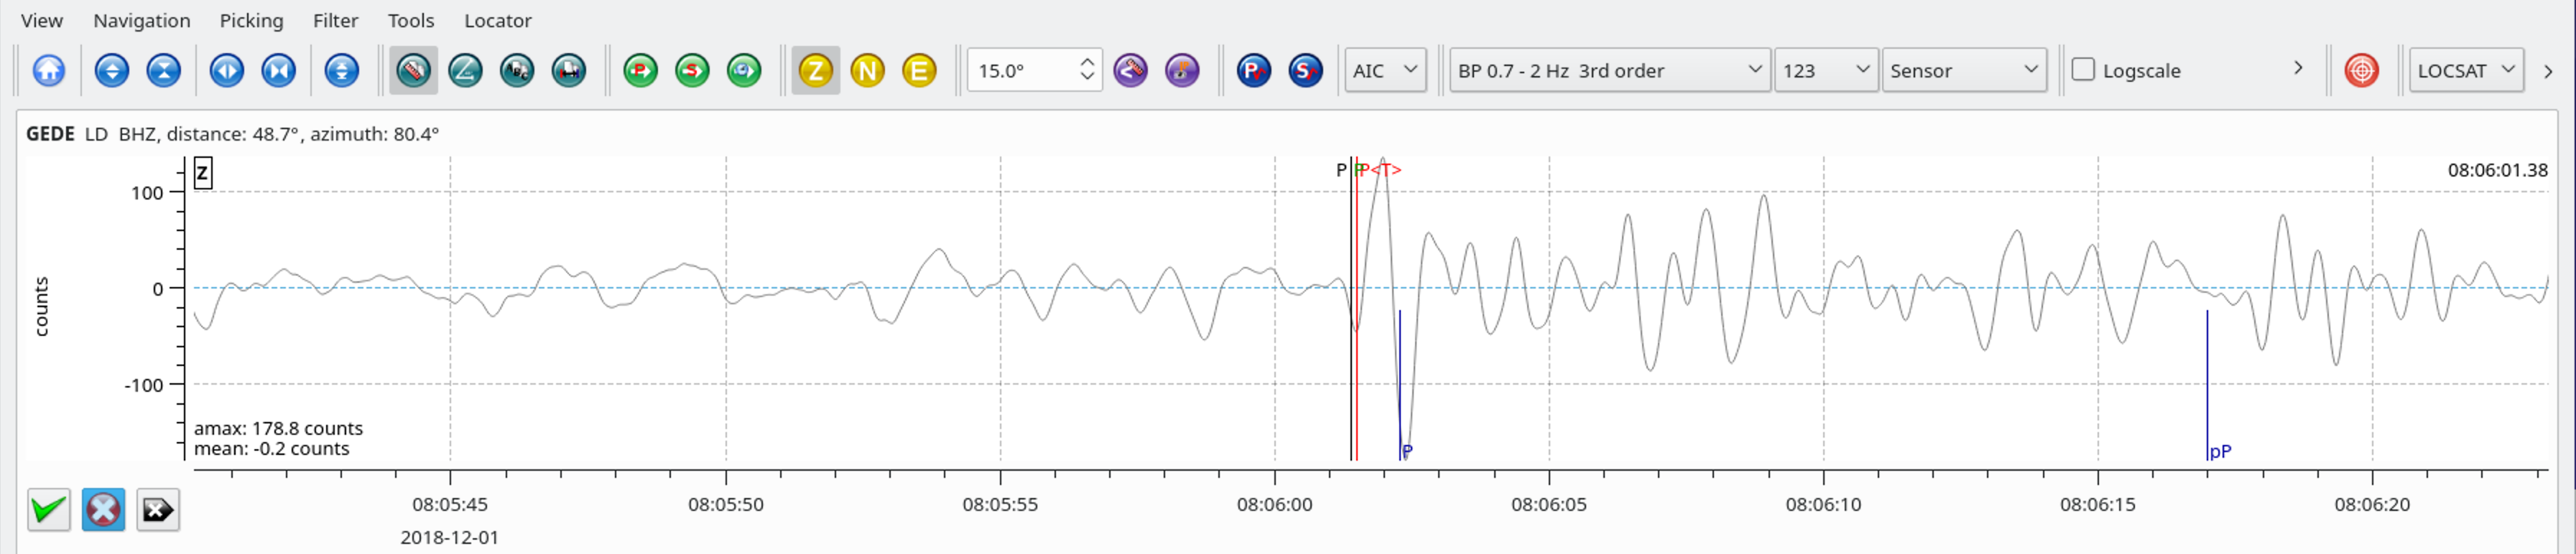Open the LOCSAT locator dropdown

tap(2466, 71)
